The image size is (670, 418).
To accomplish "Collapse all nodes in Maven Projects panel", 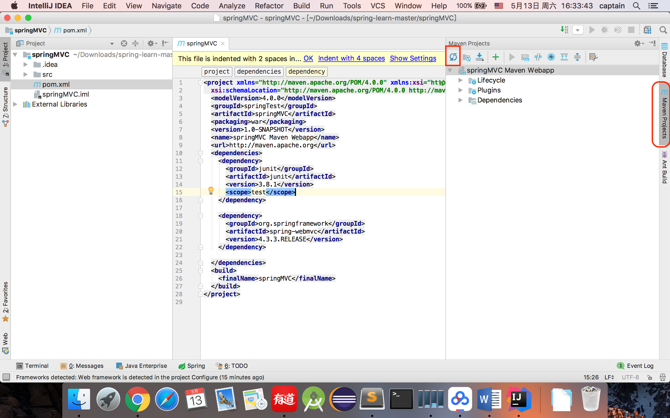I will (x=578, y=57).
